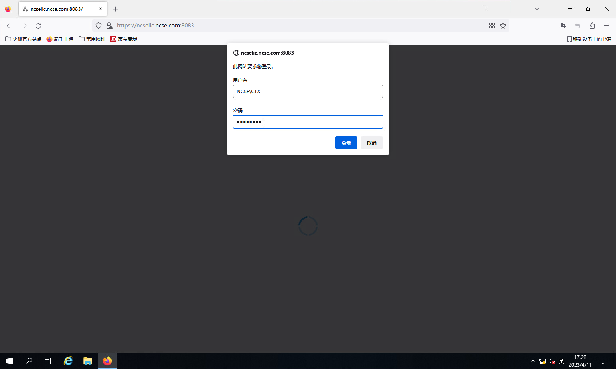616x369 pixels.
Task: Open the 常用网址 bookmark folder
Action: 92,39
